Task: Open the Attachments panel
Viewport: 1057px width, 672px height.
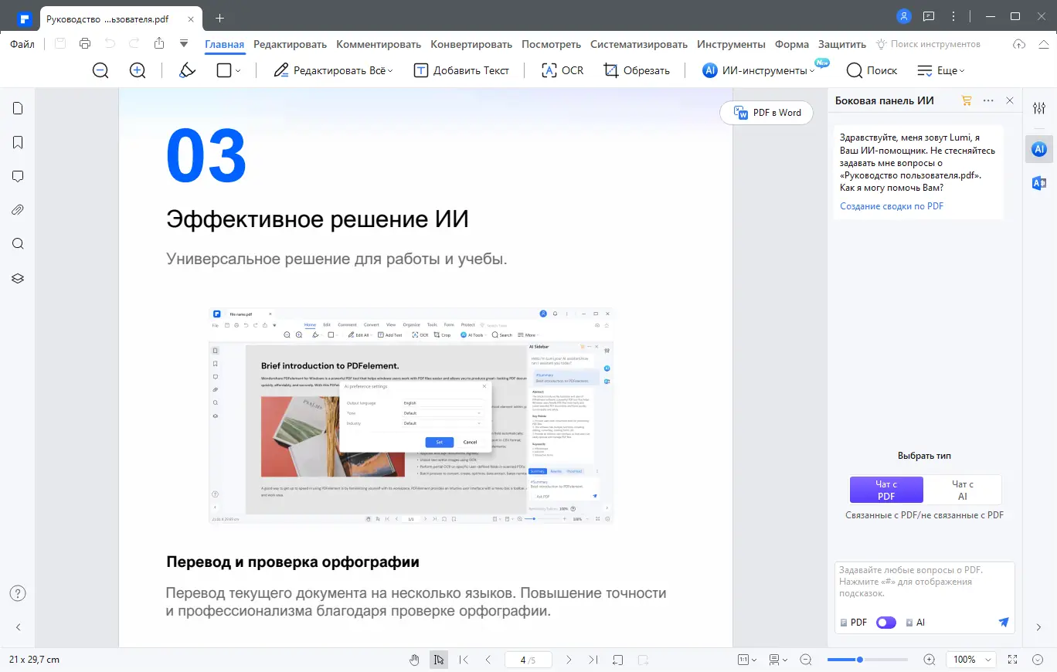Action: pyautogui.click(x=17, y=209)
